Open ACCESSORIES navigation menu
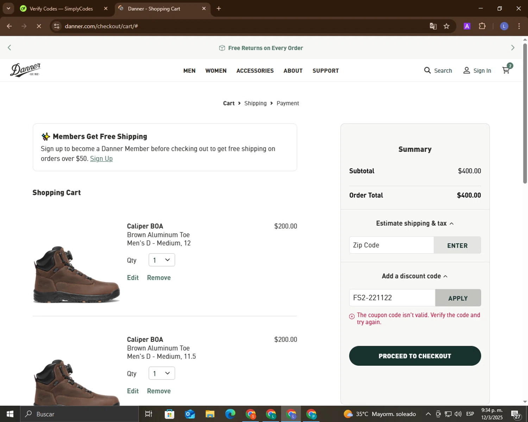The width and height of the screenshot is (528, 422). coord(255,71)
